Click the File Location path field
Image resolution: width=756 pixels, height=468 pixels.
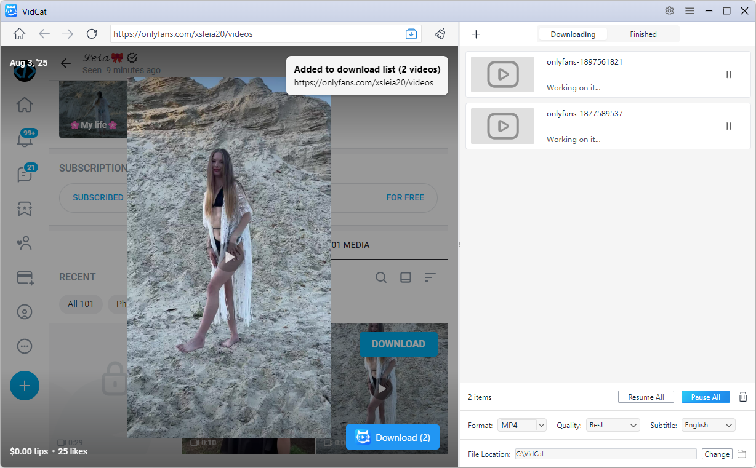click(x=606, y=454)
